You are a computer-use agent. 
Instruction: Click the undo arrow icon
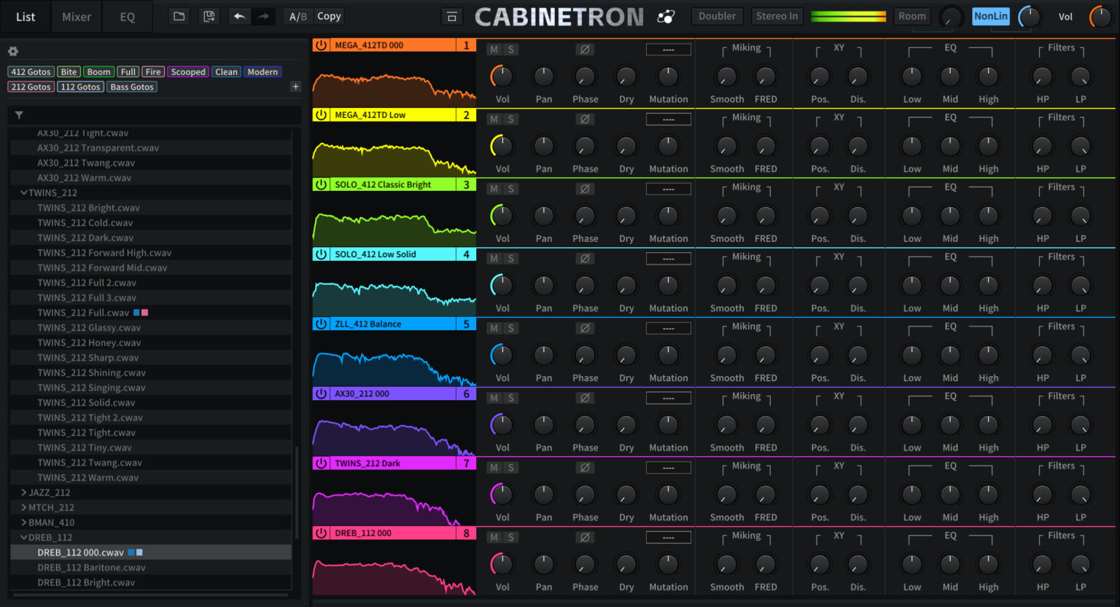tap(239, 16)
